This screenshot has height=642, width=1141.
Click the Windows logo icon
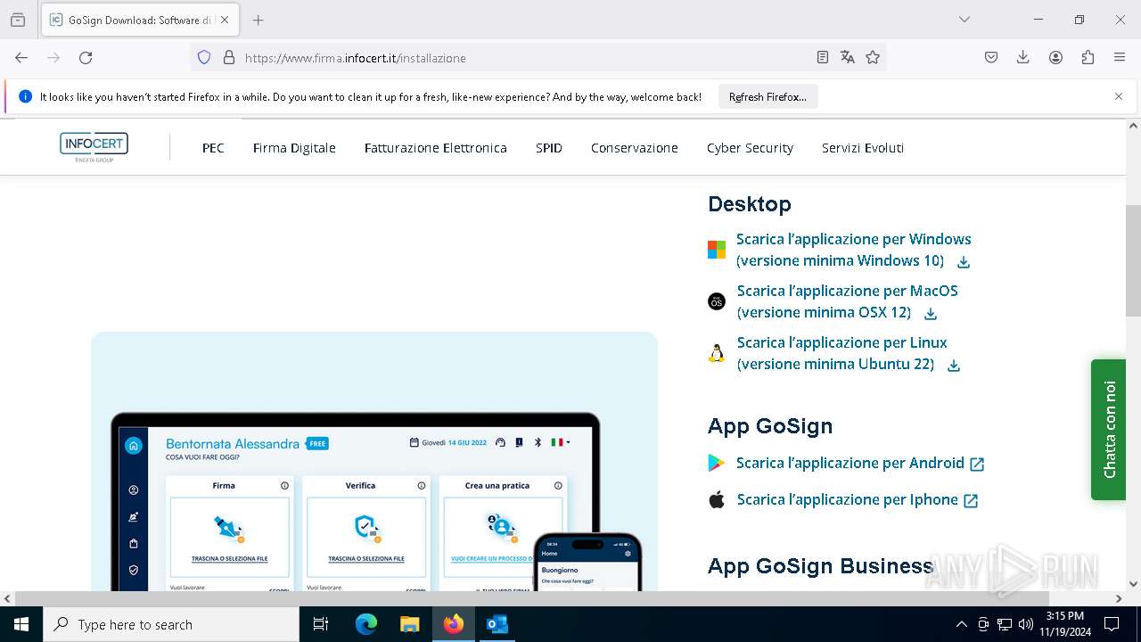(717, 250)
